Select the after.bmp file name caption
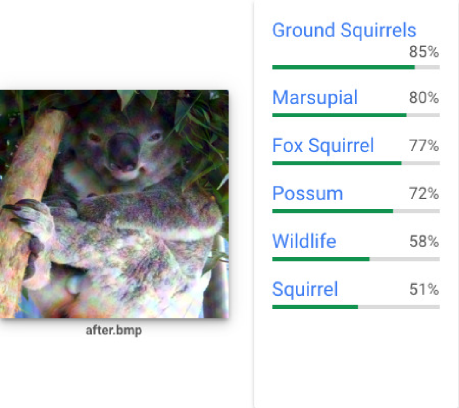 tap(113, 332)
